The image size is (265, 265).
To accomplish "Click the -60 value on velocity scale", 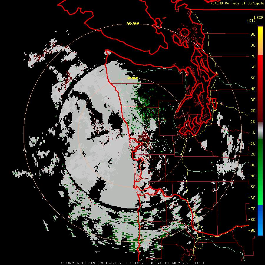I will point(252,198).
